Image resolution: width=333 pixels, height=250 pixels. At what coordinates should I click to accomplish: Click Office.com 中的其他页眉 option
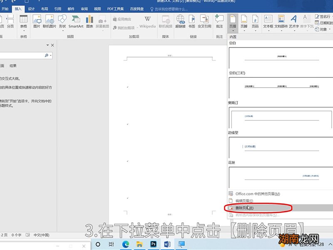click(x=257, y=194)
